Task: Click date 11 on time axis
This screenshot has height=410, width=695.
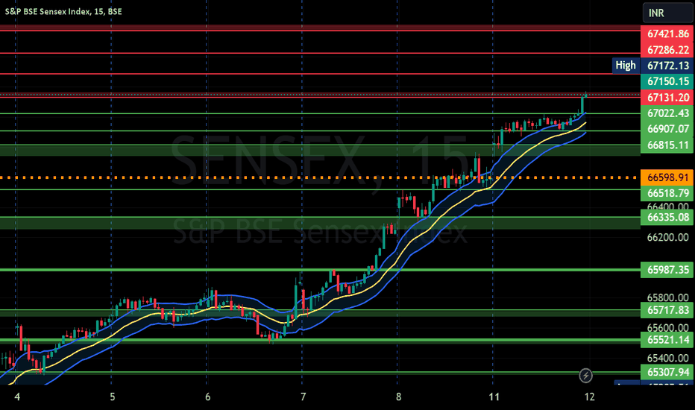Action: (x=494, y=397)
